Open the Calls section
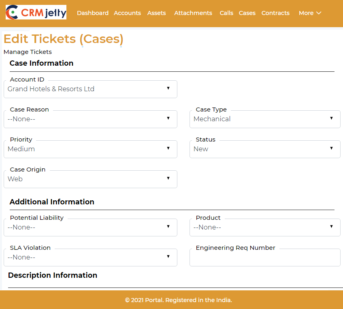This screenshot has width=343, height=309. click(226, 13)
